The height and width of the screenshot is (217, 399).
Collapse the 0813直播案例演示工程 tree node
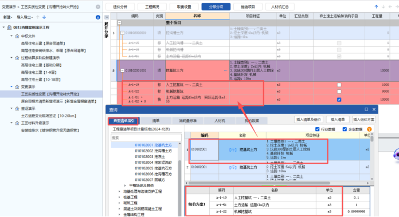(3, 27)
